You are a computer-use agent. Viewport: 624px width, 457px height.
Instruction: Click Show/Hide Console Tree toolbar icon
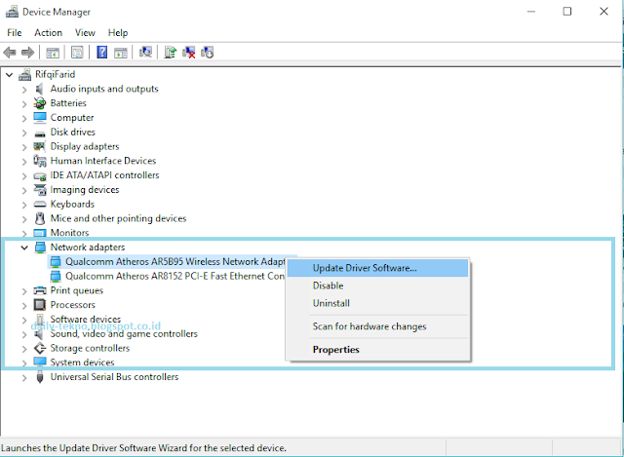[x=53, y=52]
